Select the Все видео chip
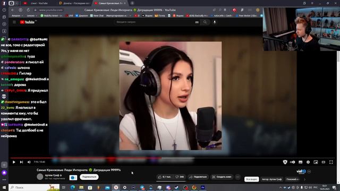 coord(251,179)
